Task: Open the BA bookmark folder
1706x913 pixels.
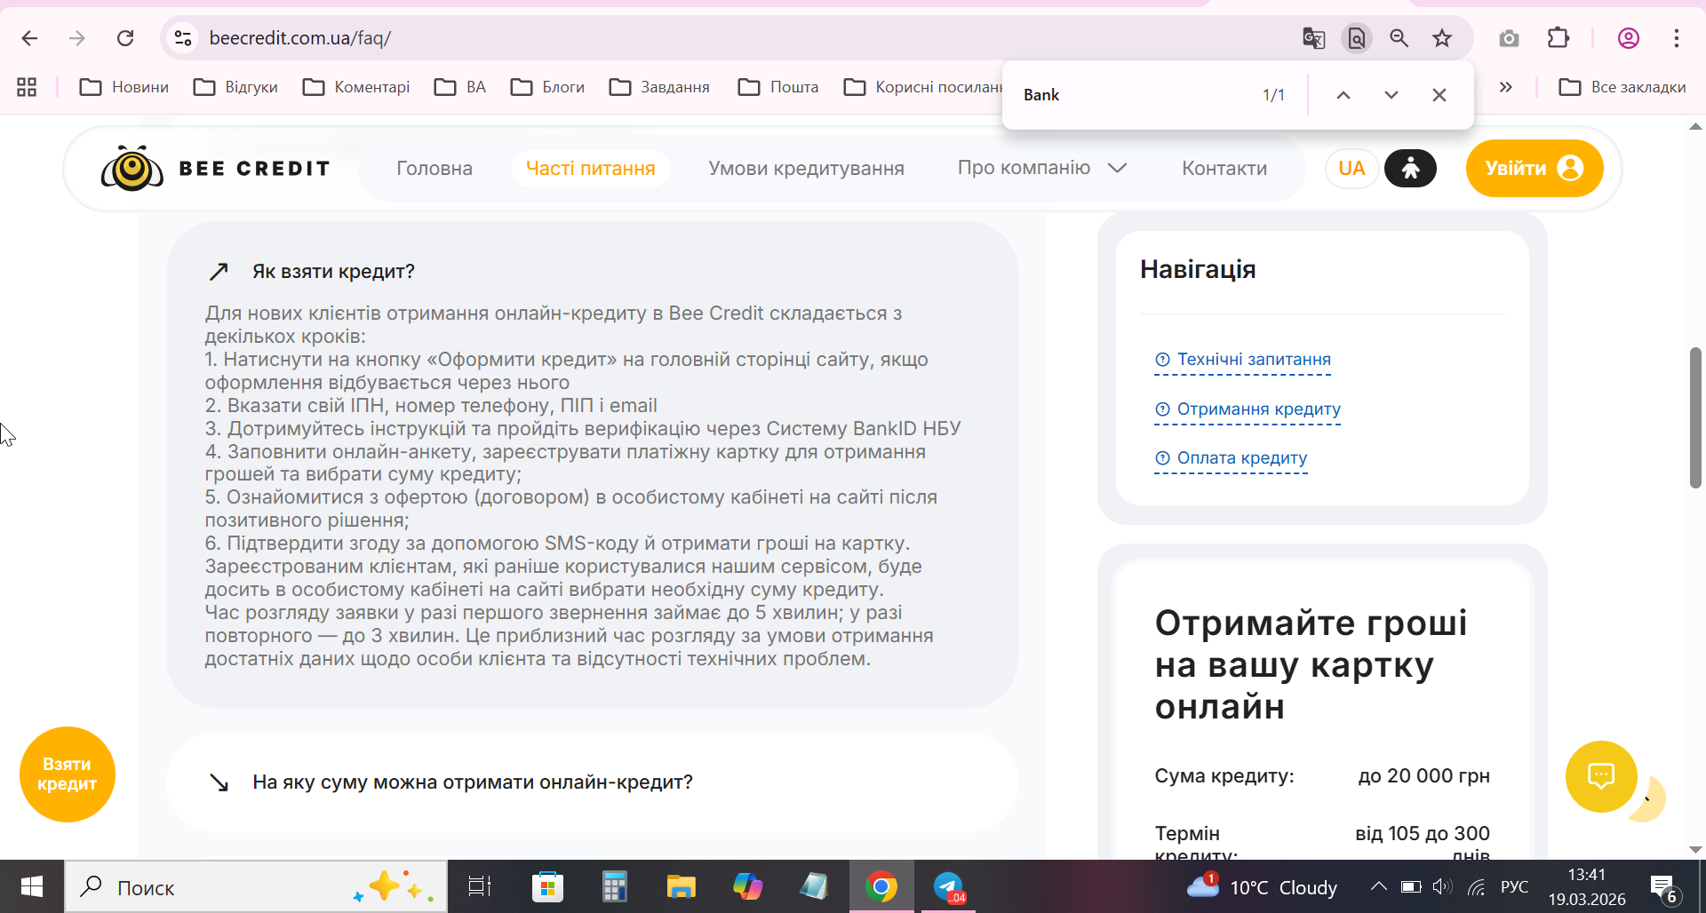Action: coord(460,87)
